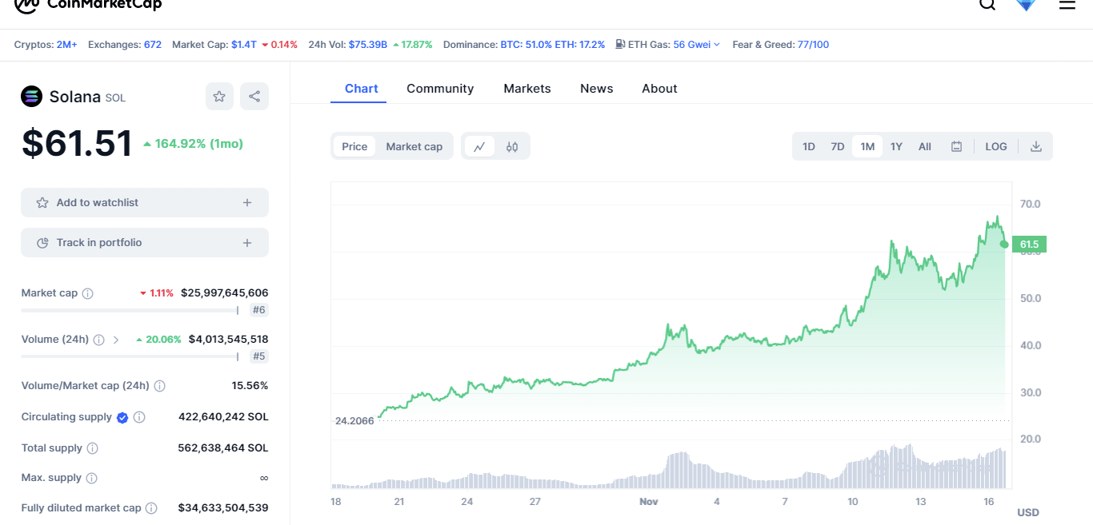Viewport: 1093px width, 525px height.
Task: Open the calendar date range picker
Action: pos(956,146)
